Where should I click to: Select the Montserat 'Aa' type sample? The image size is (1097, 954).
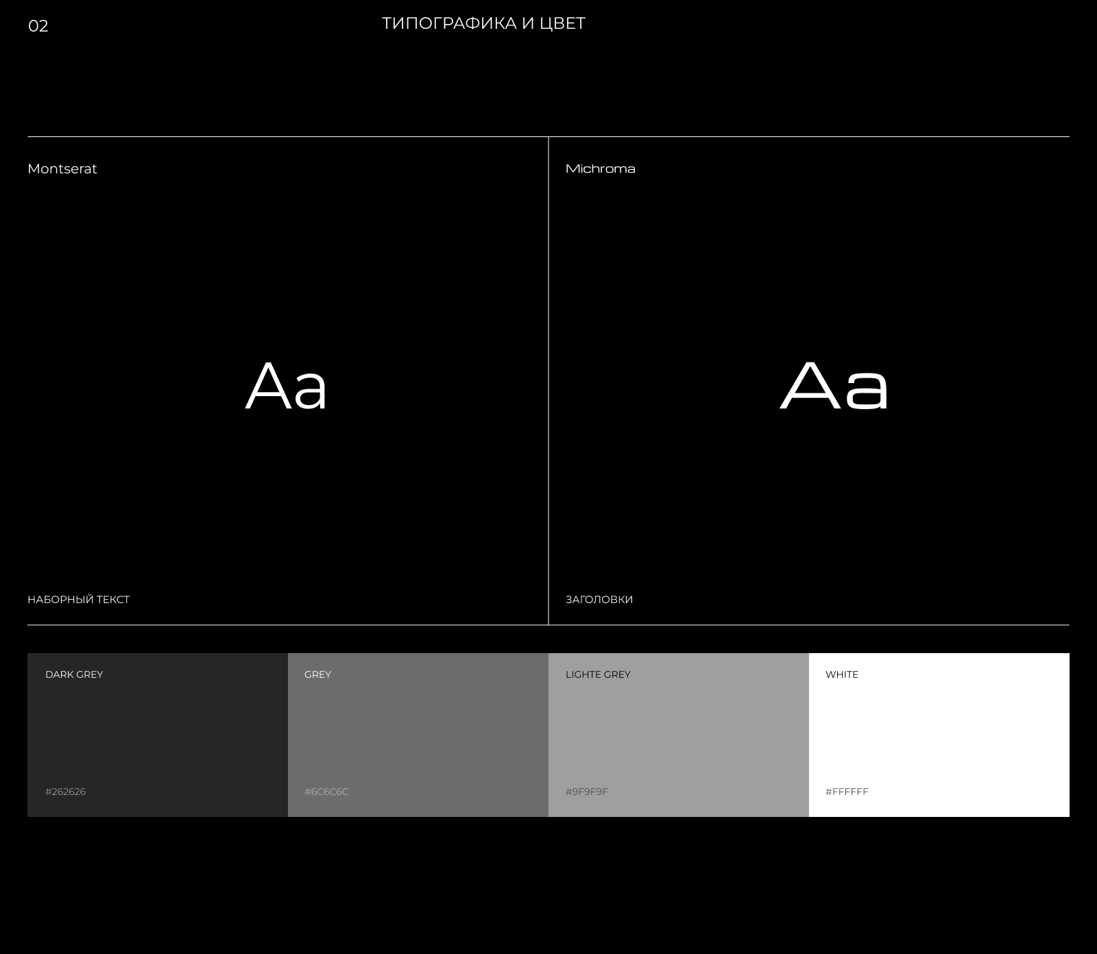click(287, 387)
